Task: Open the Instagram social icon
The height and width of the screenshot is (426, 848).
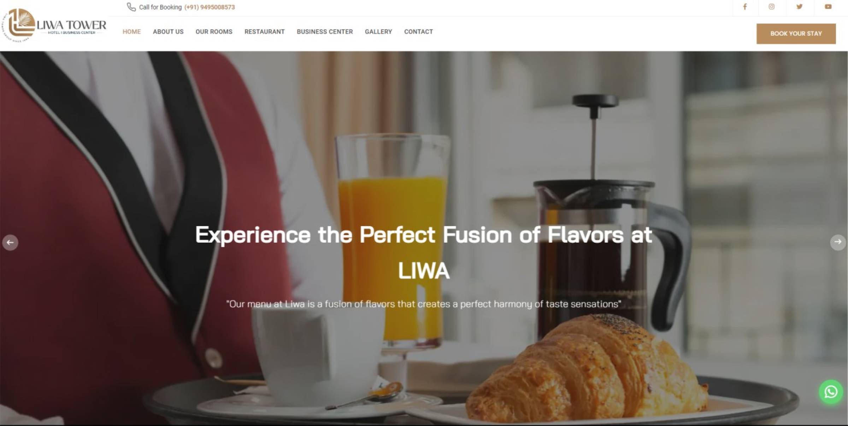Action: coord(772,7)
